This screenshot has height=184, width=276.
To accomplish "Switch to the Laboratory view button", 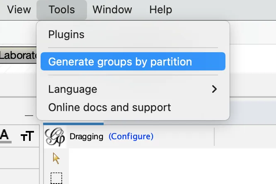I will 18,55.
